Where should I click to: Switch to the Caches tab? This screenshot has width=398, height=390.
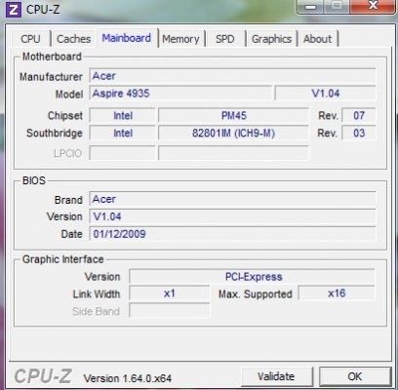click(x=74, y=39)
